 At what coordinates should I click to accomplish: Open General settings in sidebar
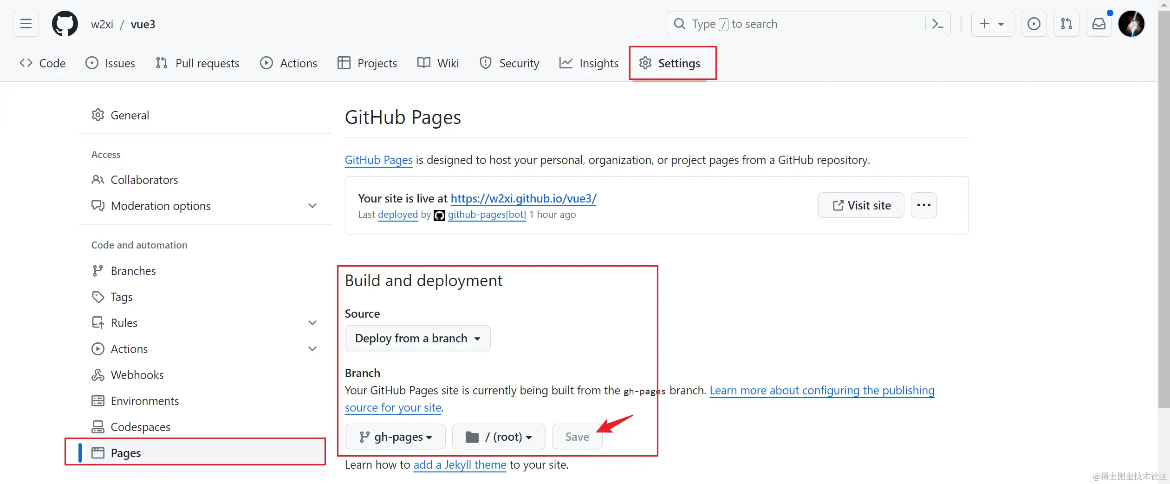coord(205,115)
